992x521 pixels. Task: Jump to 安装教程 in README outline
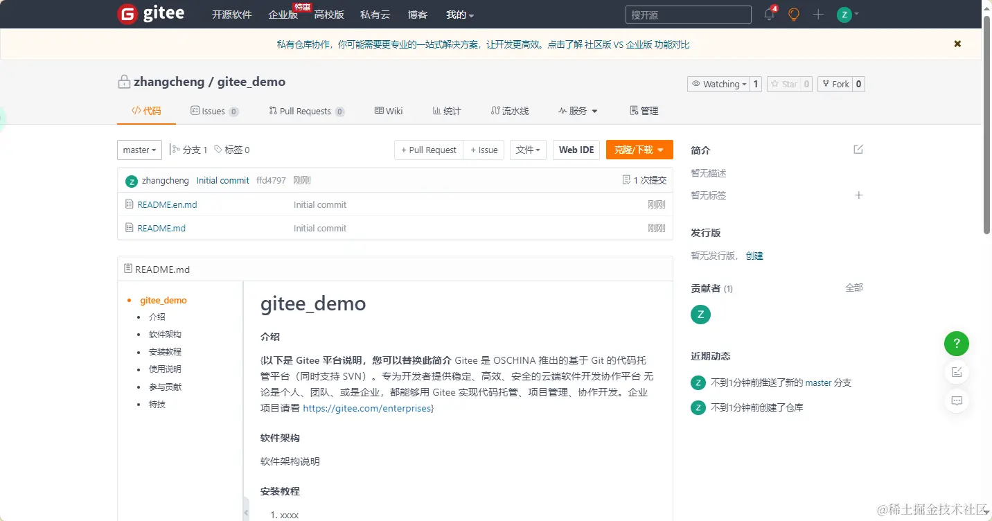tap(165, 352)
